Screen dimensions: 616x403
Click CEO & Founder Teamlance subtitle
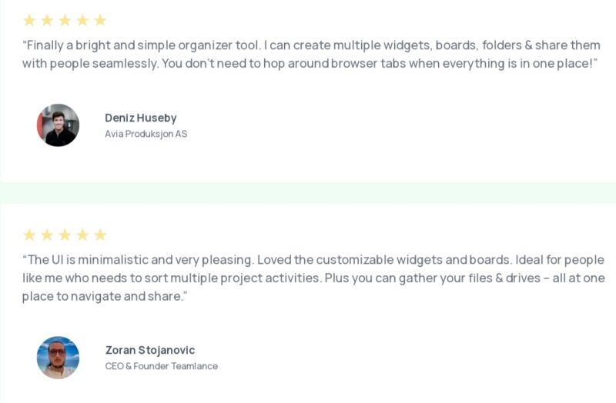click(162, 366)
